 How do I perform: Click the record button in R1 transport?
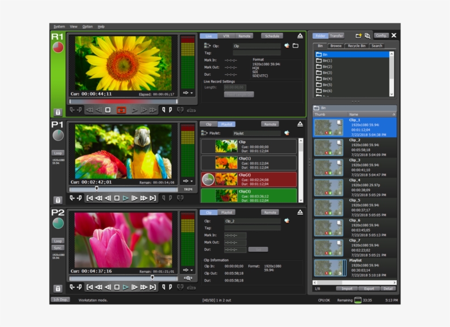click(121, 110)
